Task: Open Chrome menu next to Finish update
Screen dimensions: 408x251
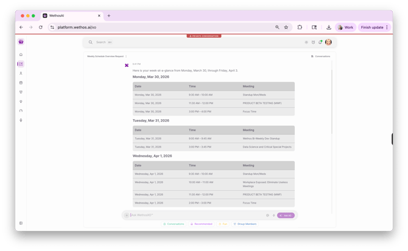Action: [x=387, y=27]
